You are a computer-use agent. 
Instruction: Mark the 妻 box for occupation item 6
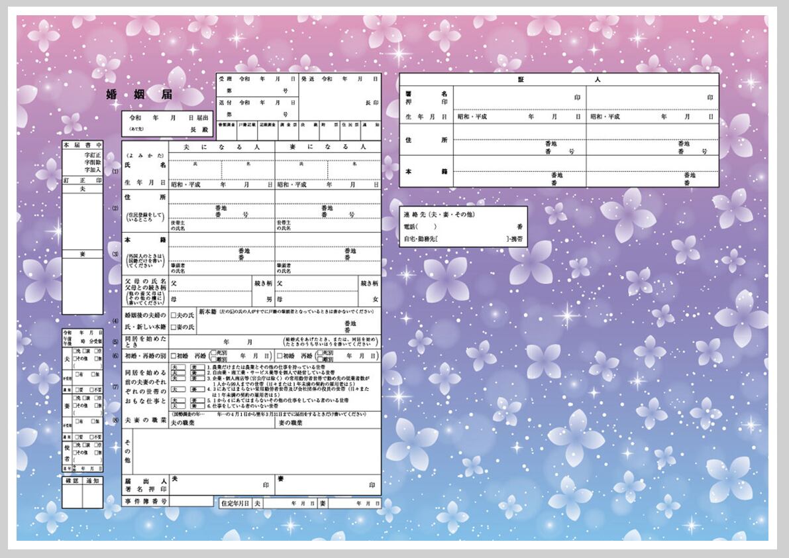click(198, 406)
